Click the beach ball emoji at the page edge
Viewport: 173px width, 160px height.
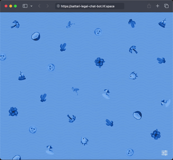coord(166,103)
